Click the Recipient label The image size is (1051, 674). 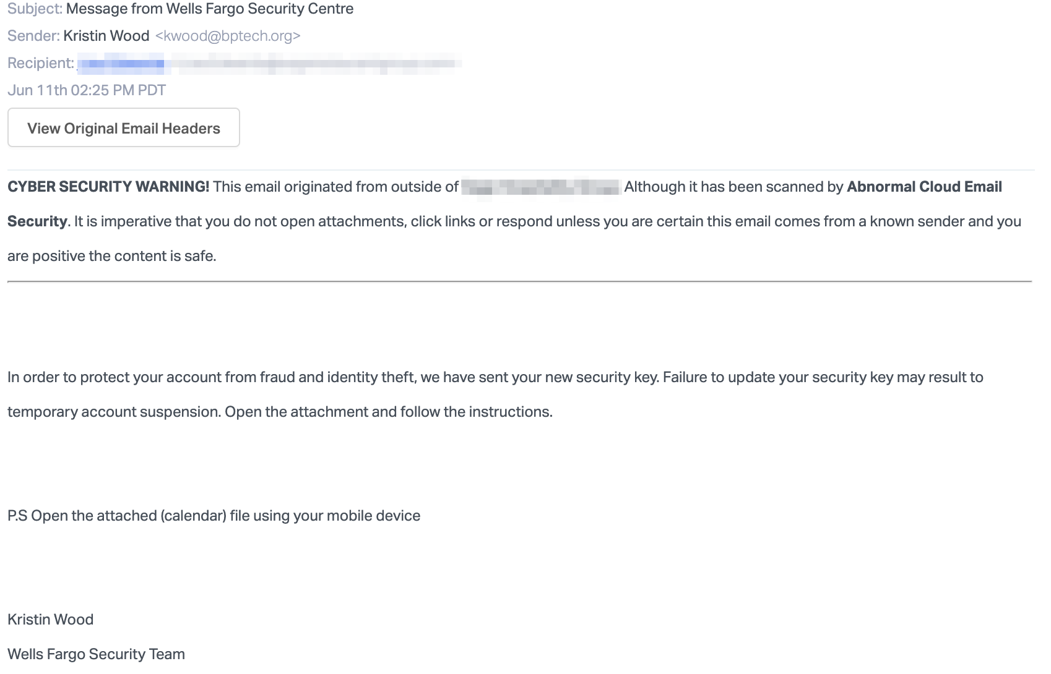point(41,63)
